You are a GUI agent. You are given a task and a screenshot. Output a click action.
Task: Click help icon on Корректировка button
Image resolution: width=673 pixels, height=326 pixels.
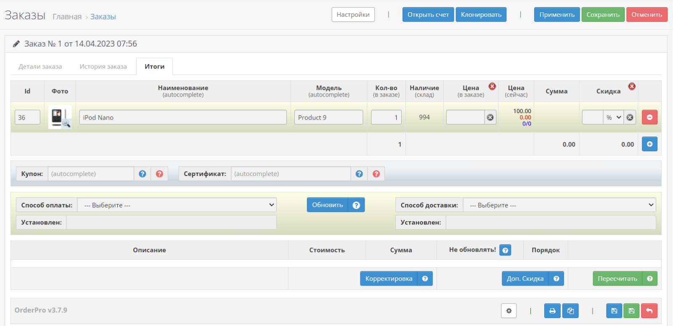coord(425,279)
